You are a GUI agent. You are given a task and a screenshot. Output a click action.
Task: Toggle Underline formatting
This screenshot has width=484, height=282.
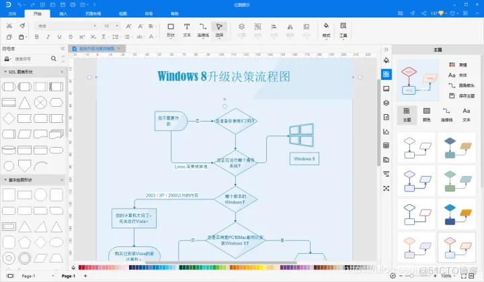[x=59, y=37]
